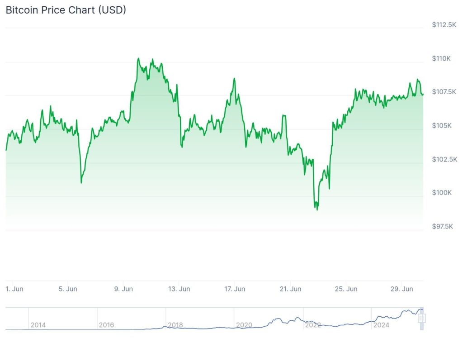
Task: Click the $110K y-axis label
Action: tap(441, 58)
